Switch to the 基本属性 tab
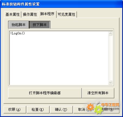123x117 pixels. coord(13,14)
